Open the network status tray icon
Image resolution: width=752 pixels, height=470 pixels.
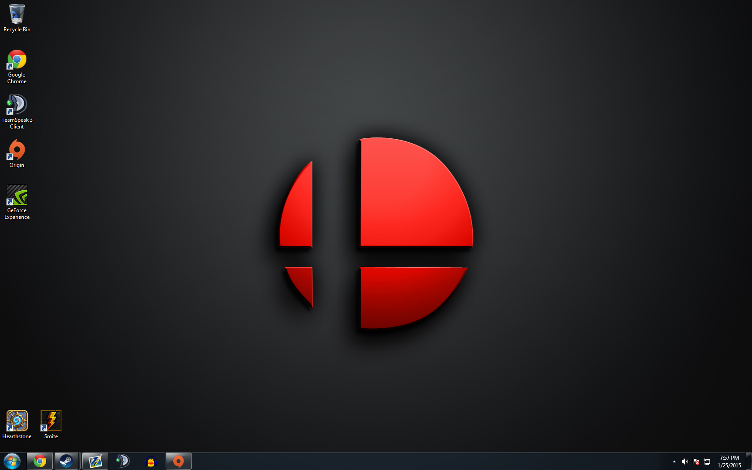point(707,461)
